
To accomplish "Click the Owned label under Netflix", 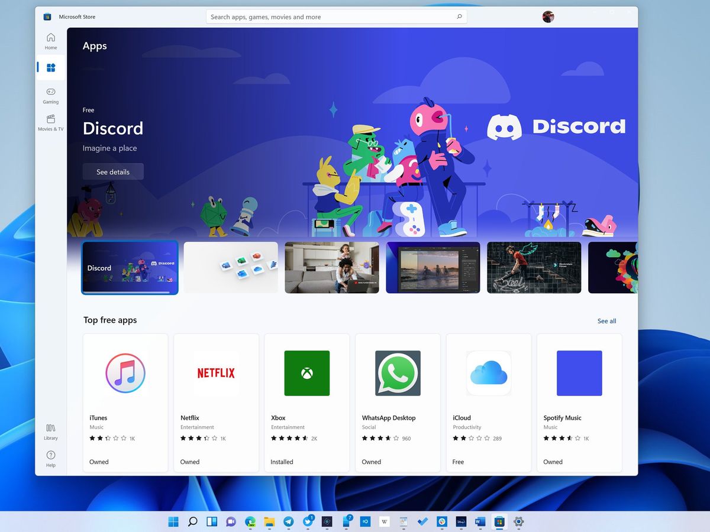I will click(x=189, y=462).
